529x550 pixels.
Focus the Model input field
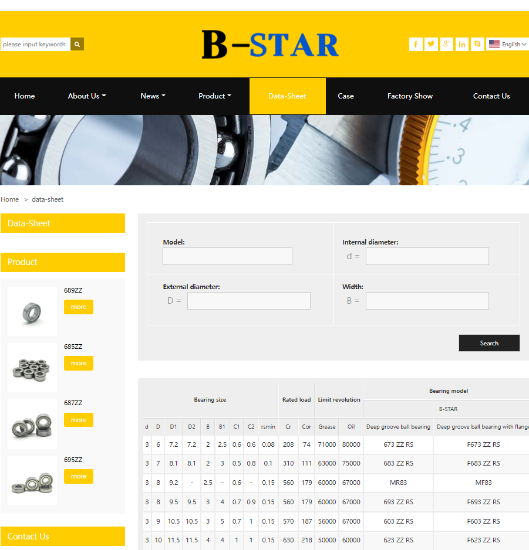[x=227, y=256]
